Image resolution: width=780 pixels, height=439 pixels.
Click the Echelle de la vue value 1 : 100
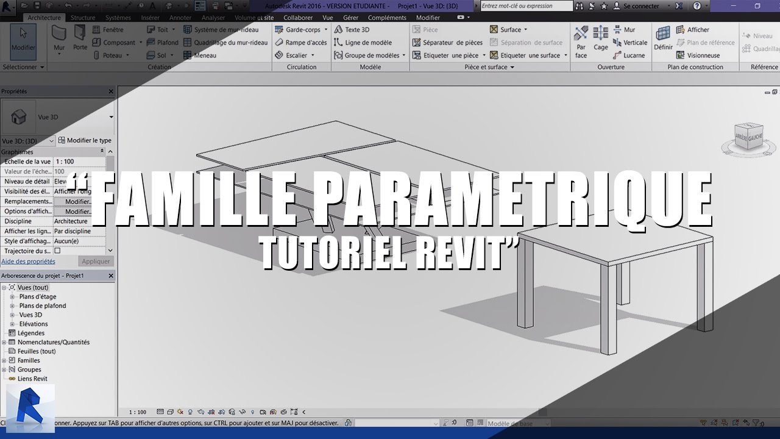click(79, 162)
